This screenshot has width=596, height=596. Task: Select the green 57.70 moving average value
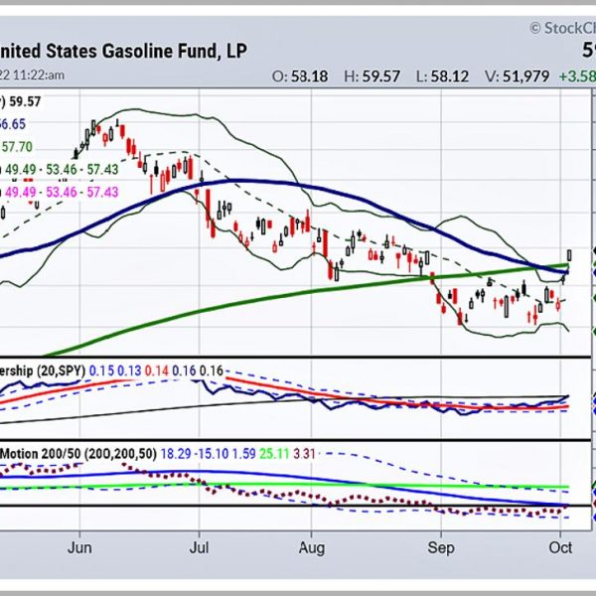17,147
